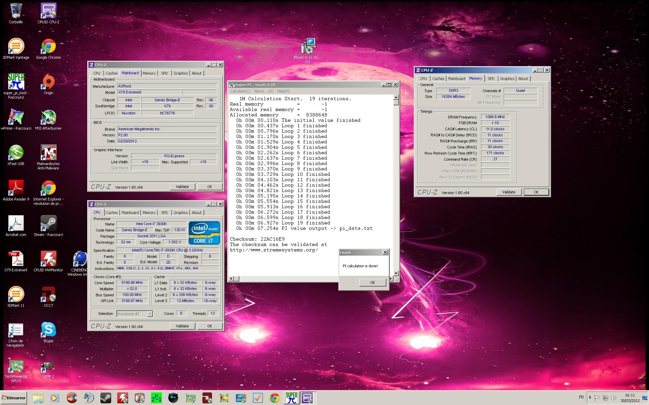Screen dimensions: 649x405
Task: Launch the GIMP 2 desktop icon
Action: point(48,368)
